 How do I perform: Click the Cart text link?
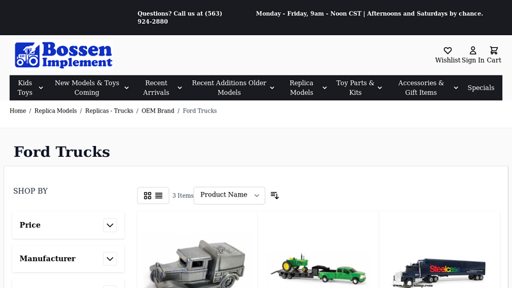tap(493, 60)
